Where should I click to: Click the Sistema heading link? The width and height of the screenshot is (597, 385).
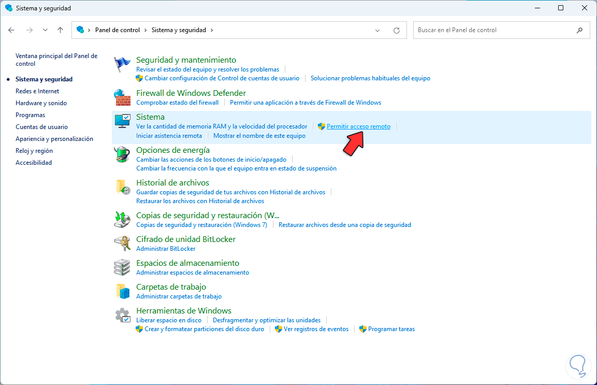tap(150, 117)
